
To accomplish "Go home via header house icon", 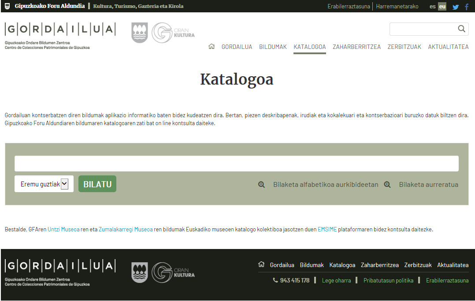I will pos(212,47).
